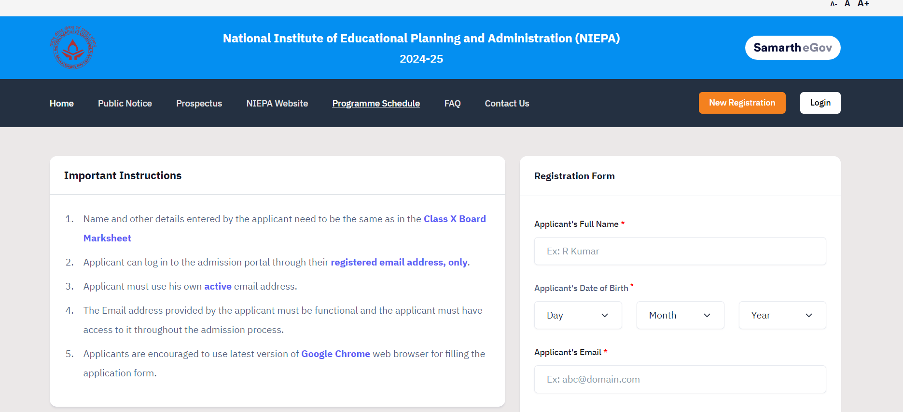
Task: Select the Home menu item
Action: pos(61,103)
